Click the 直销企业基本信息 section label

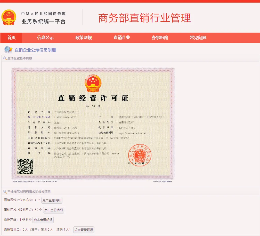20,58
